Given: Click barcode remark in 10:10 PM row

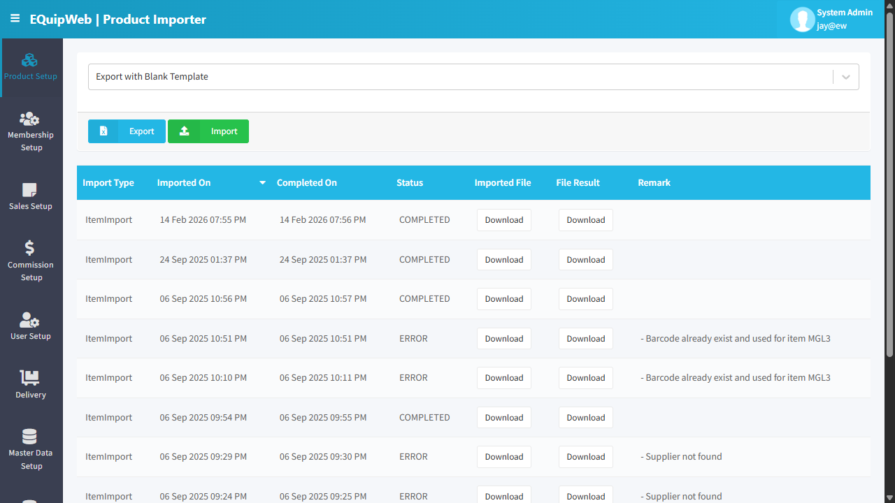Looking at the screenshot, I should (x=736, y=378).
